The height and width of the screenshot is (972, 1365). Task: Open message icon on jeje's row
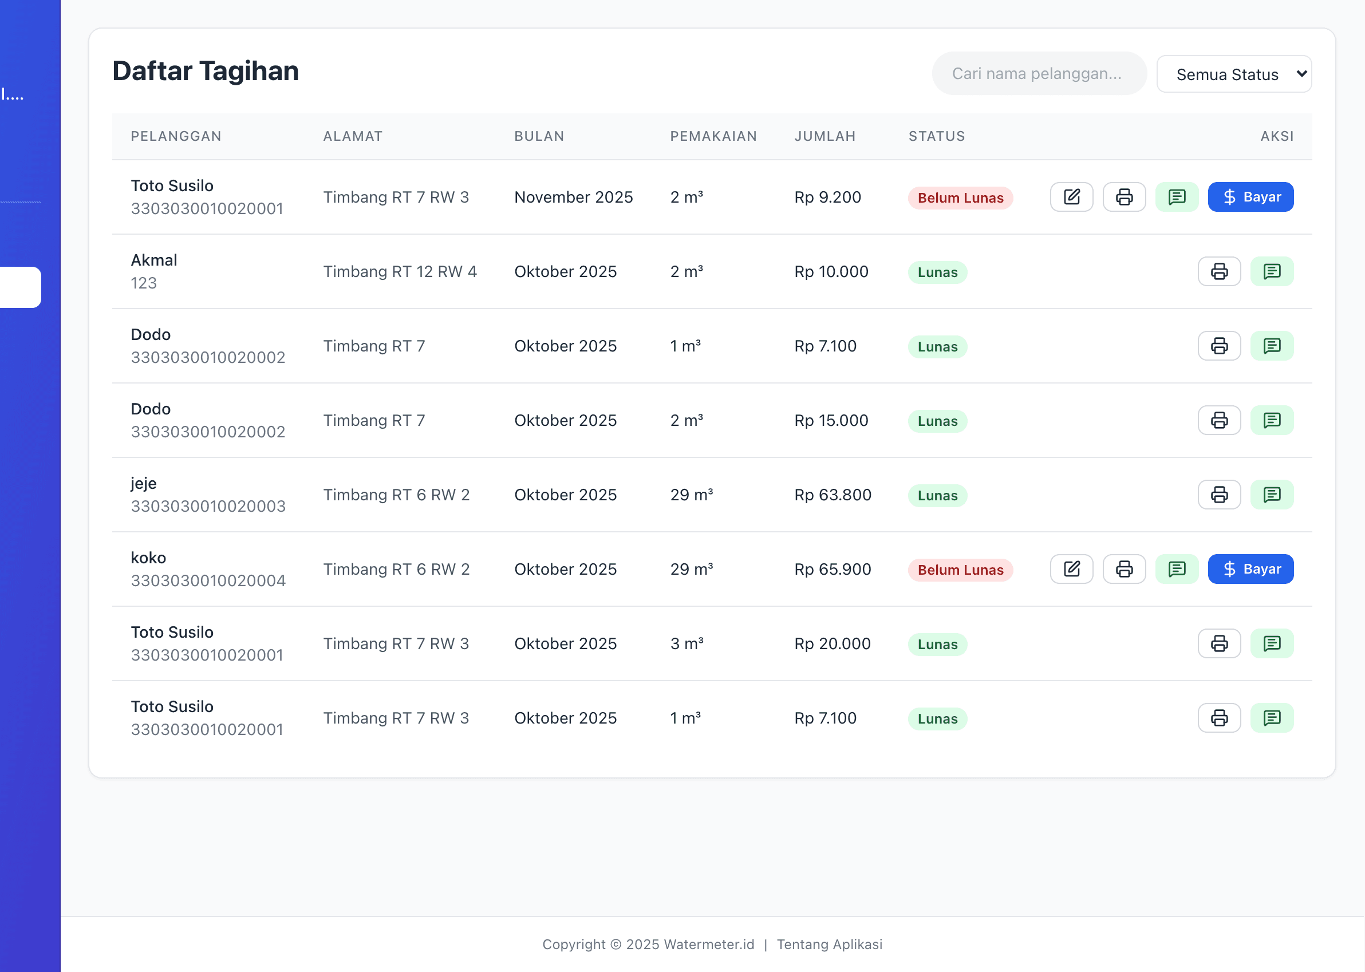click(x=1272, y=495)
